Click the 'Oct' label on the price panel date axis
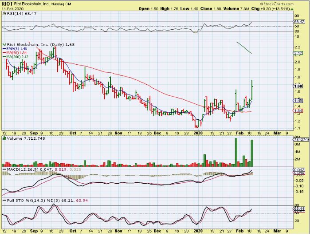The height and width of the screenshot is (236, 310). [x=73, y=133]
